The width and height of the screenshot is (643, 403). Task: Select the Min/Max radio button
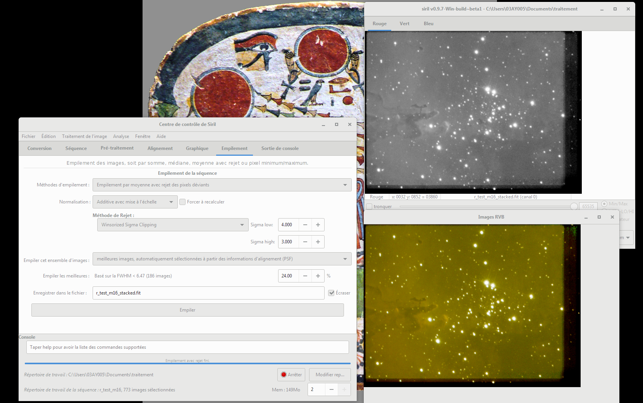click(x=604, y=204)
